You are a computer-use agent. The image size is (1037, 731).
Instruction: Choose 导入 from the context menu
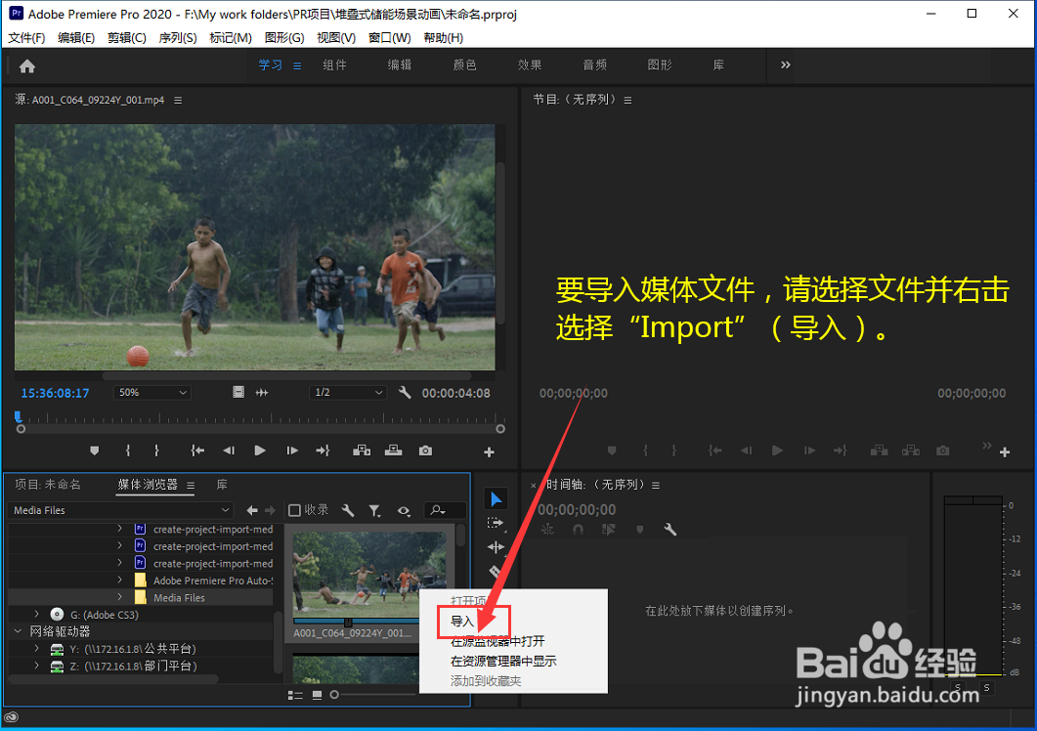tap(461, 622)
